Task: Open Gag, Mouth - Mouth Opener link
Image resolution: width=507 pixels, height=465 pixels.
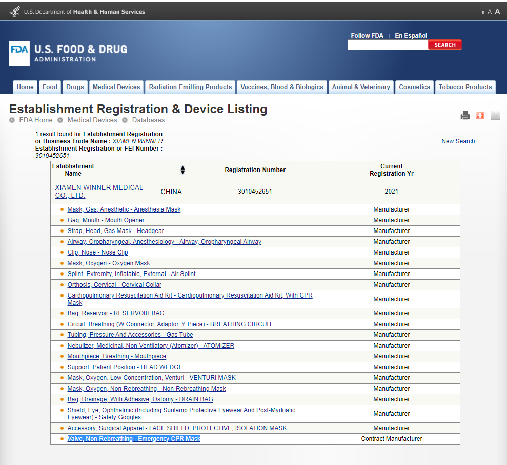Action: [x=106, y=220]
